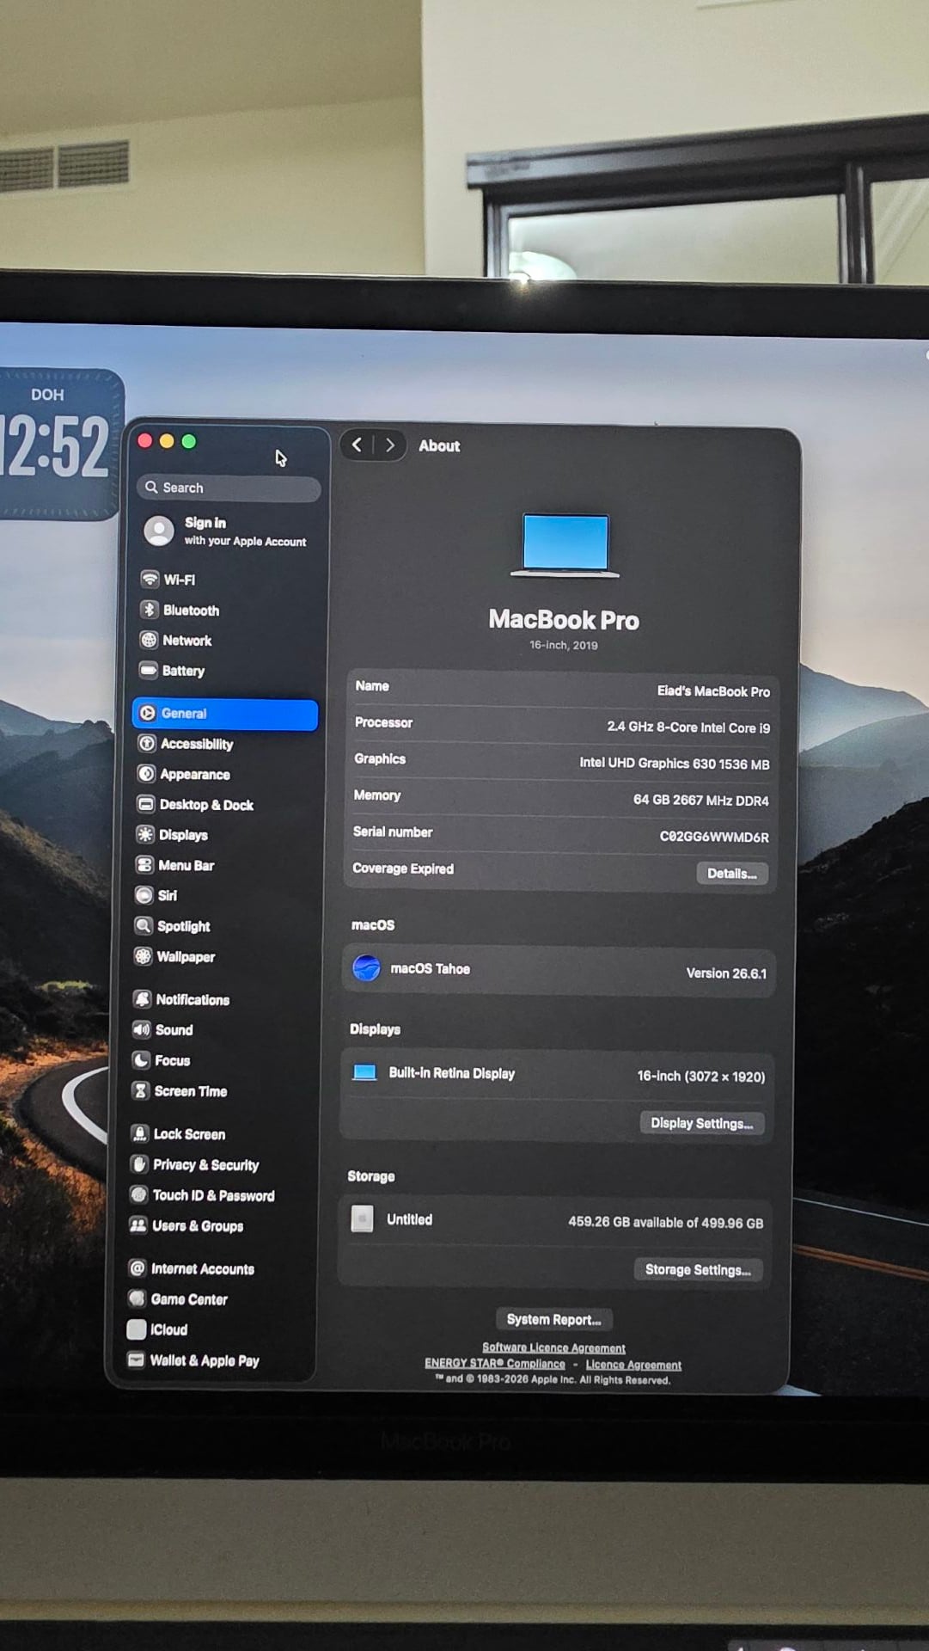Image resolution: width=929 pixels, height=1651 pixels.
Task: Open ENERGY STAR Compliance link
Action: click(x=495, y=1364)
